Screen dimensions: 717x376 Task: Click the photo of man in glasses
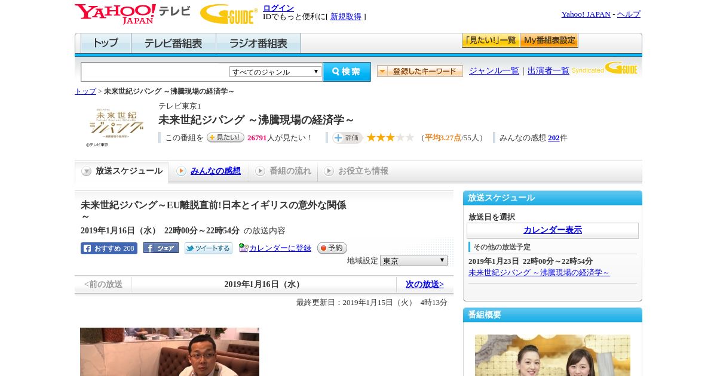click(x=170, y=352)
